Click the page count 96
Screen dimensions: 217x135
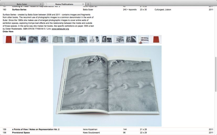124,133
